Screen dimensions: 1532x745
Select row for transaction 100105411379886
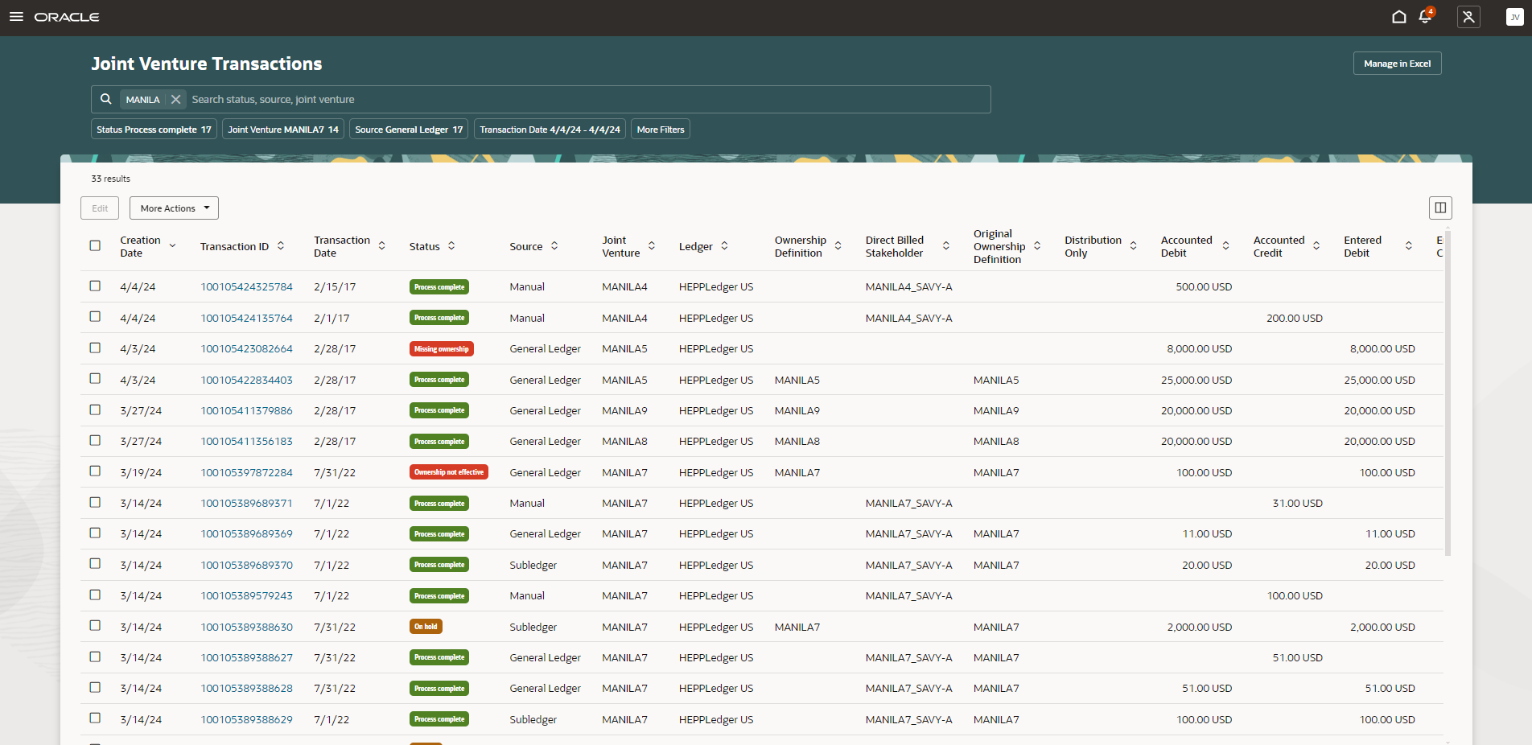coord(95,410)
